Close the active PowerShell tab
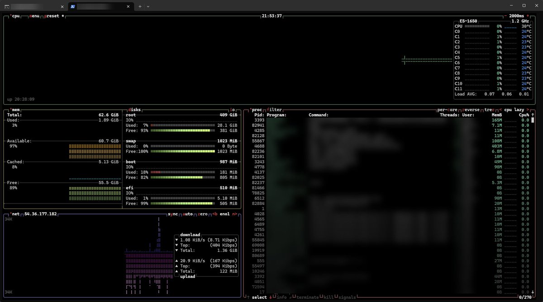The image size is (543, 302). coord(128,6)
